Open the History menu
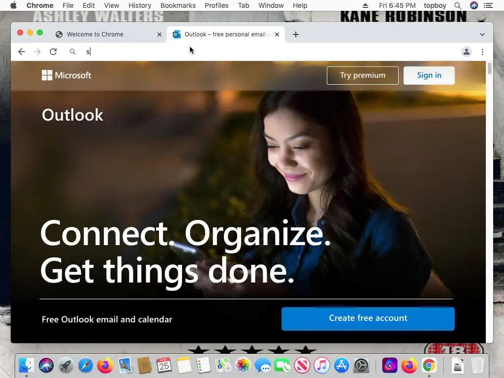 pos(140,5)
